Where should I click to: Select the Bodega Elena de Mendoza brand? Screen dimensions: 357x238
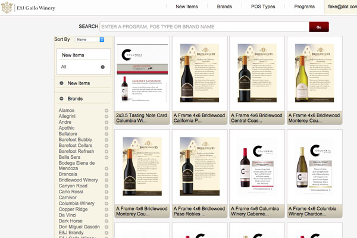pos(77,165)
